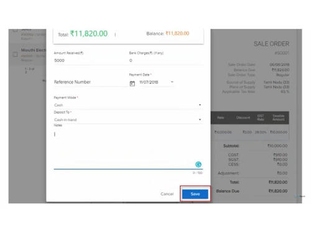
Task: Focus the Bank Charges field
Action: click(166, 60)
